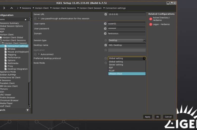The width and height of the screenshot is (197, 130).
Task: Select NoMachine NX Client in tree
Action: pos(10,78)
